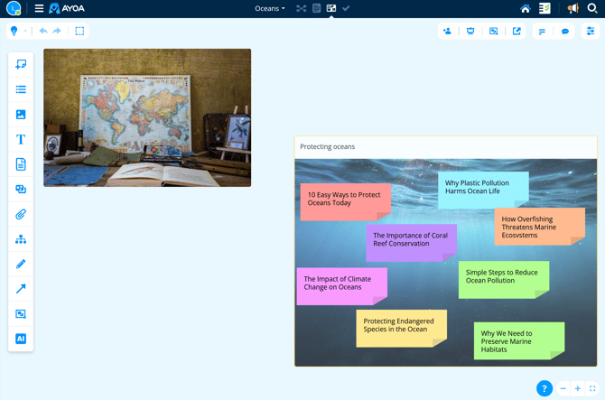Open the checkmark task view
The height and width of the screenshot is (400, 605).
tap(346, 8)
